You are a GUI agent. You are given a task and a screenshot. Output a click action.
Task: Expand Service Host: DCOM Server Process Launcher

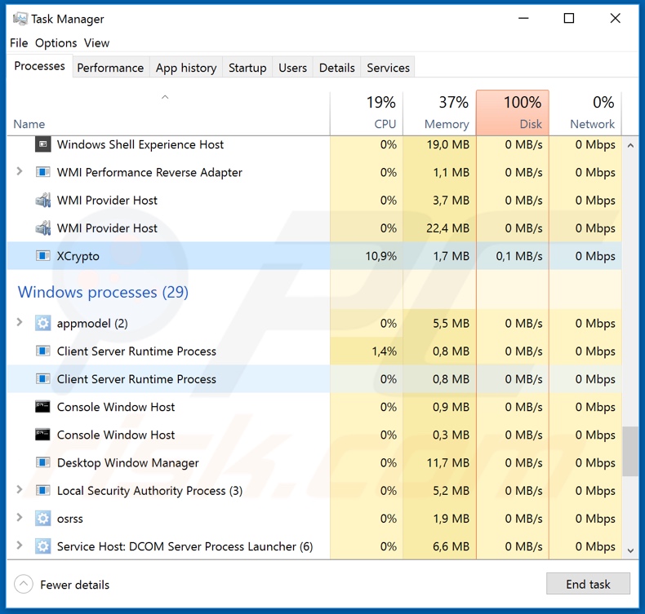20,546
